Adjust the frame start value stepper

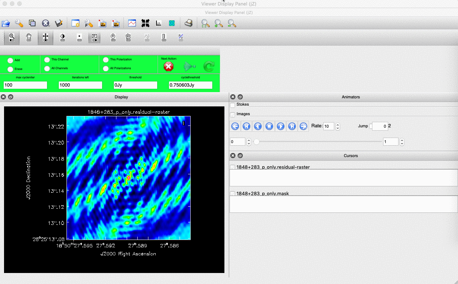click(x=249, y=142)
